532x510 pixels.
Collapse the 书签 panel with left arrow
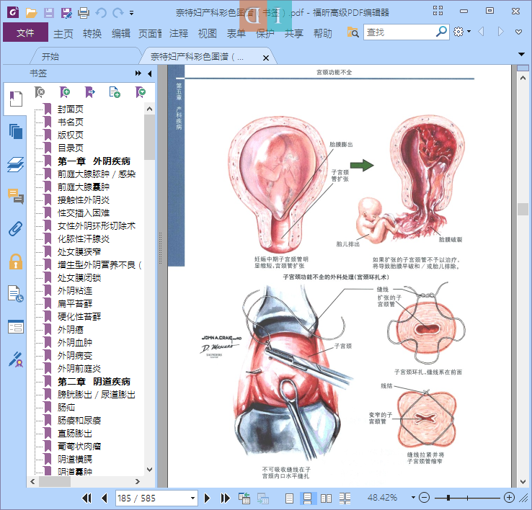(150, 73)
